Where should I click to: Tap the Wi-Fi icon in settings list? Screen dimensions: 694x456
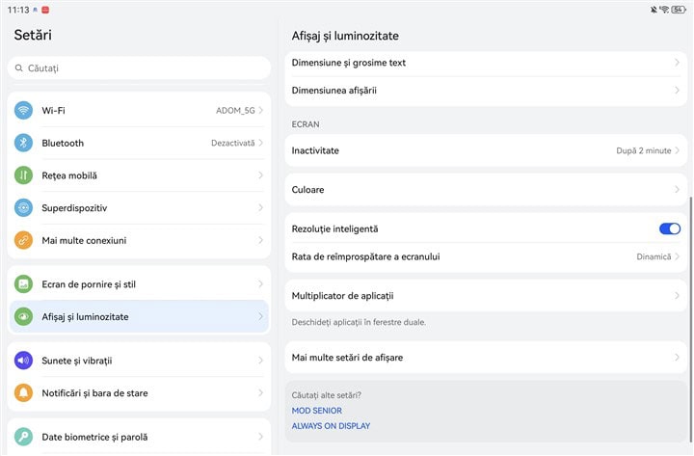pos(23,110)
